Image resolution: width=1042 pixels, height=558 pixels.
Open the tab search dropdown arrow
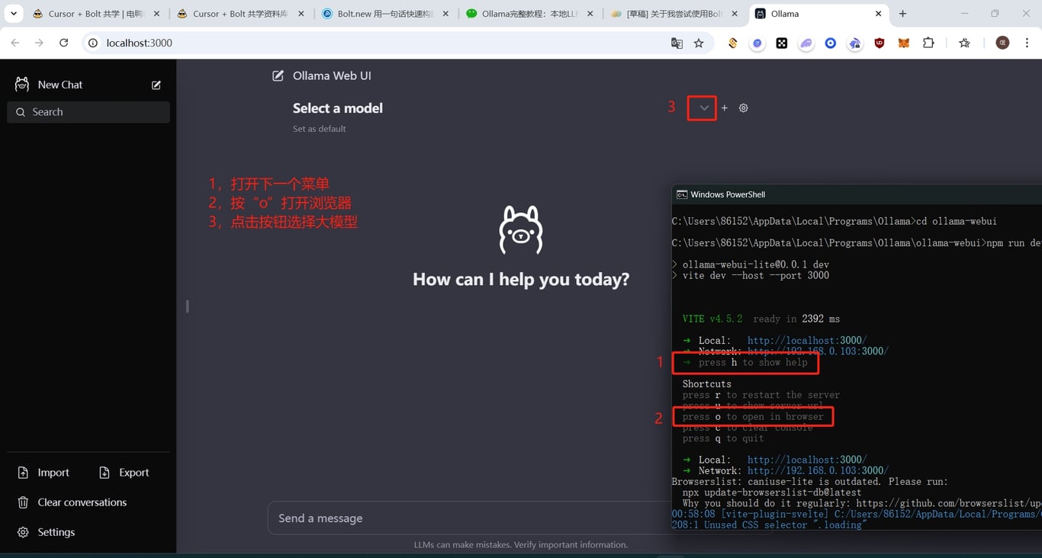click(14, 14)
